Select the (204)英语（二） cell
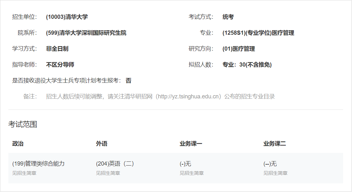The image size is (352, 192). pyautogui.click(x=115, y=164)
